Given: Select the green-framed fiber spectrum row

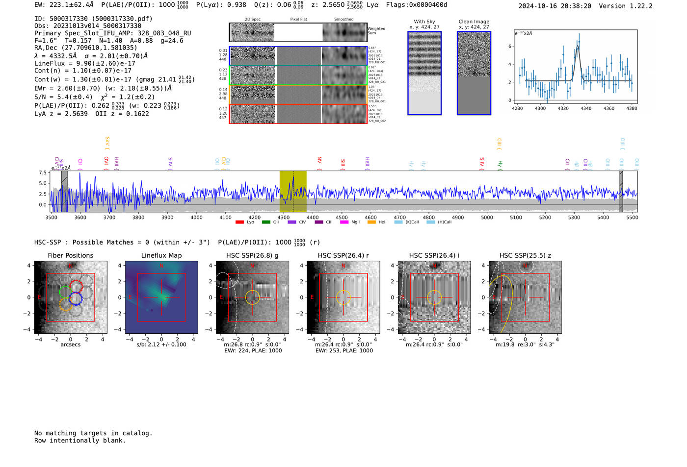Looking at the screenshot, I should [298, 75].
